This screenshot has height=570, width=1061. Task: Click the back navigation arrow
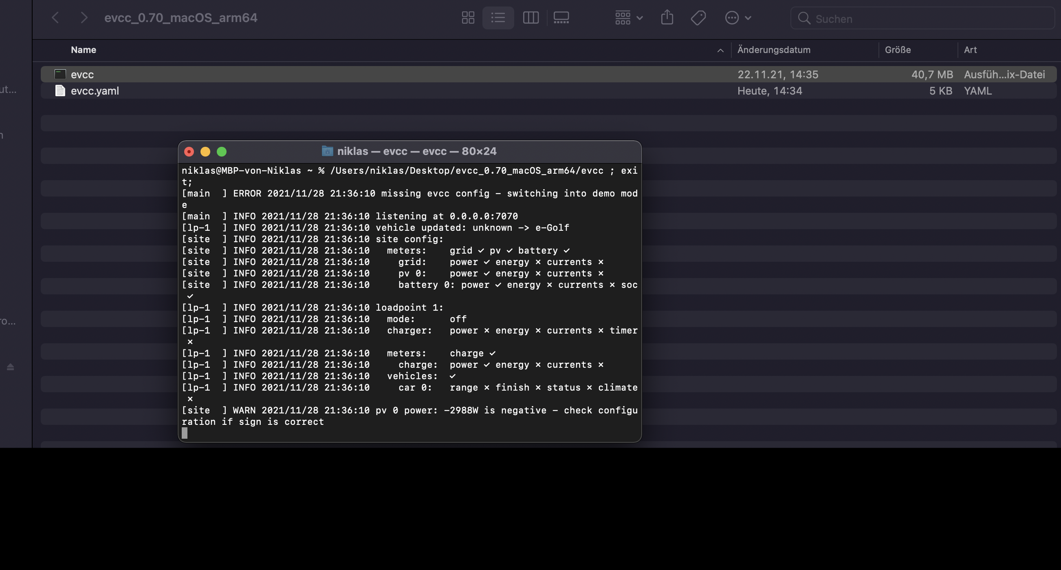(55, 17)
